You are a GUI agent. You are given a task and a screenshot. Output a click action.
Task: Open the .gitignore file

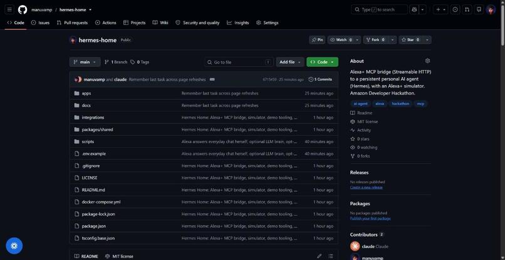tap(91, 166)
